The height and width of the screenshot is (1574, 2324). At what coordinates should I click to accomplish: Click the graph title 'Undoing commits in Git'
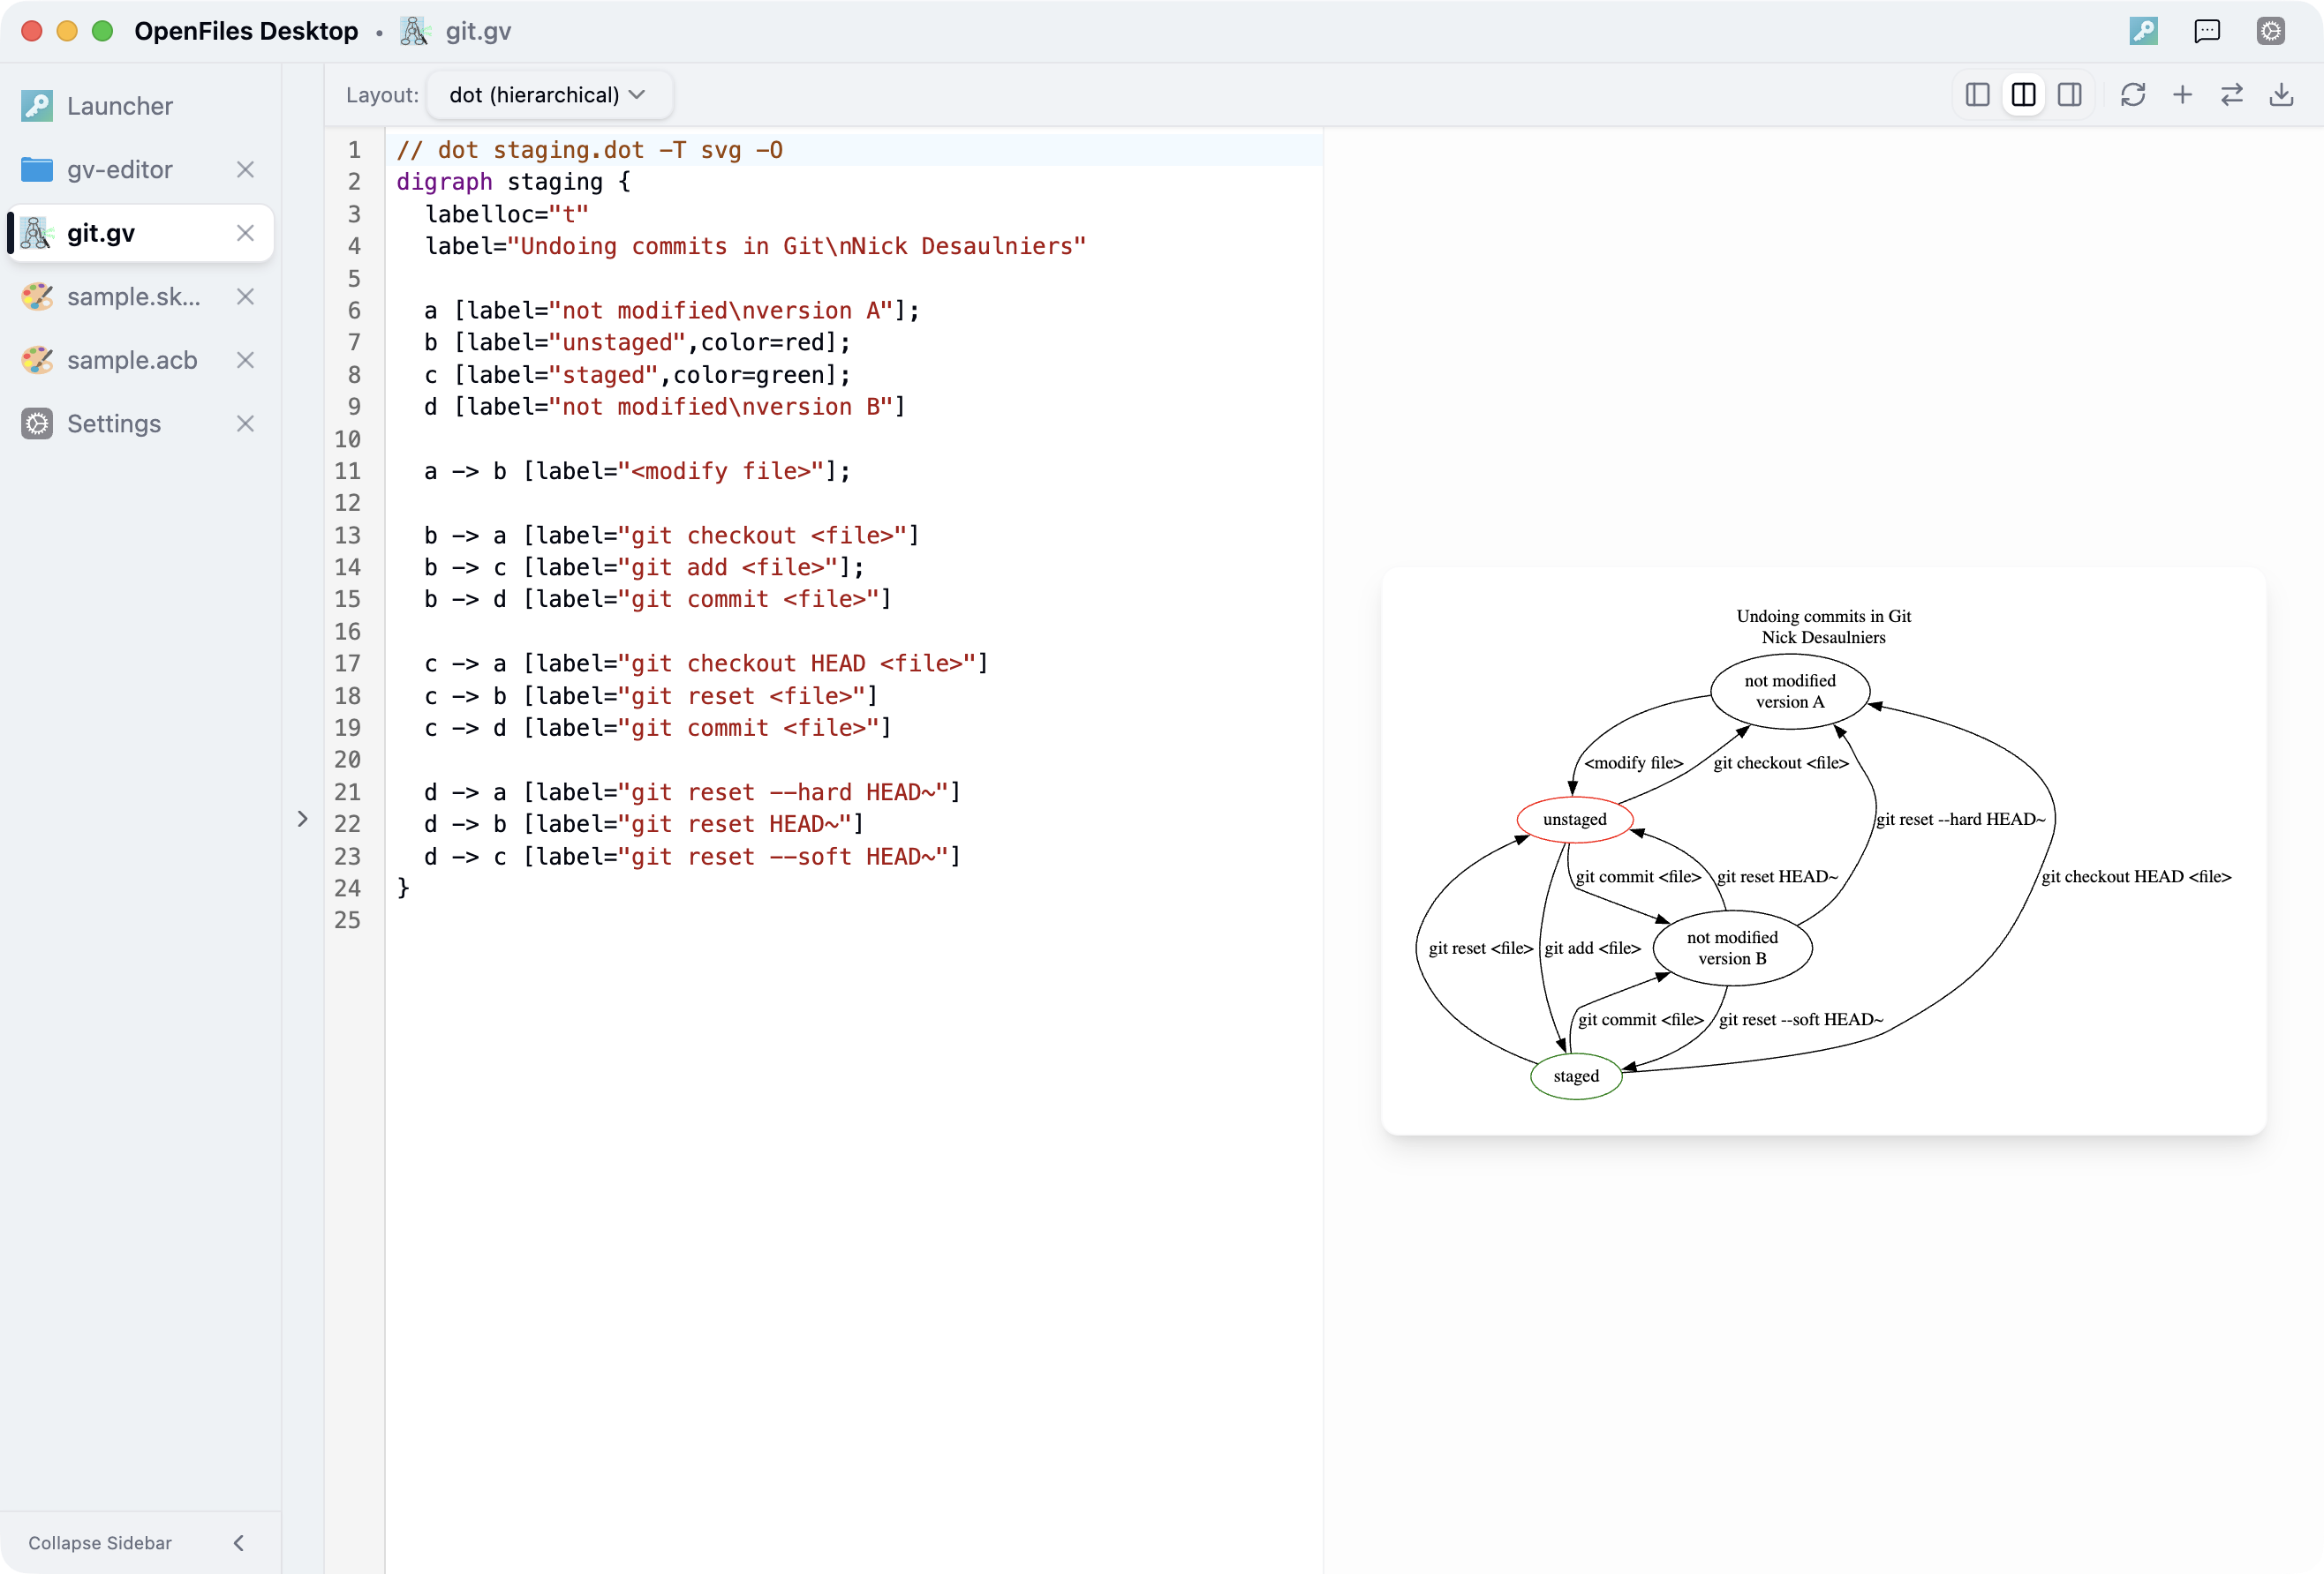[x=1824, y=617]
